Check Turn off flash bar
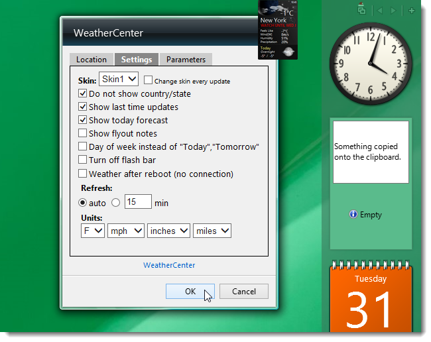This screenshot has height=342, width=431. click(82, 160)
